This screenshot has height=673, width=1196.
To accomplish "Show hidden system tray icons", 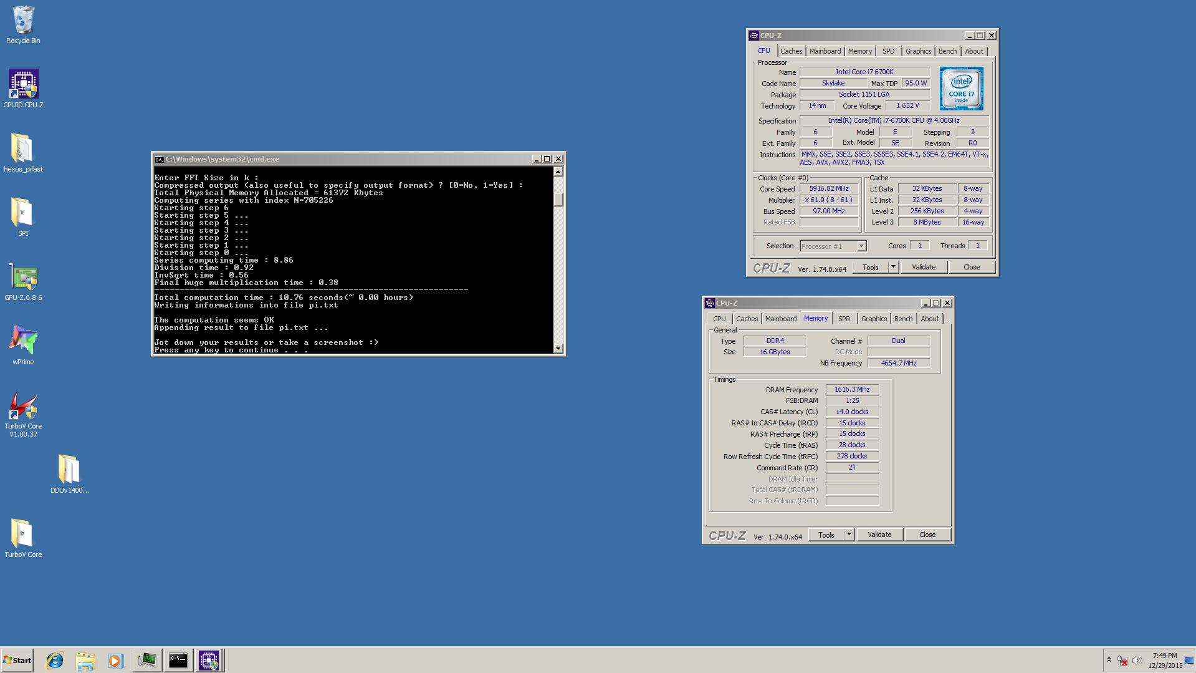I will pyautogui.click(x=1109, y=660).
